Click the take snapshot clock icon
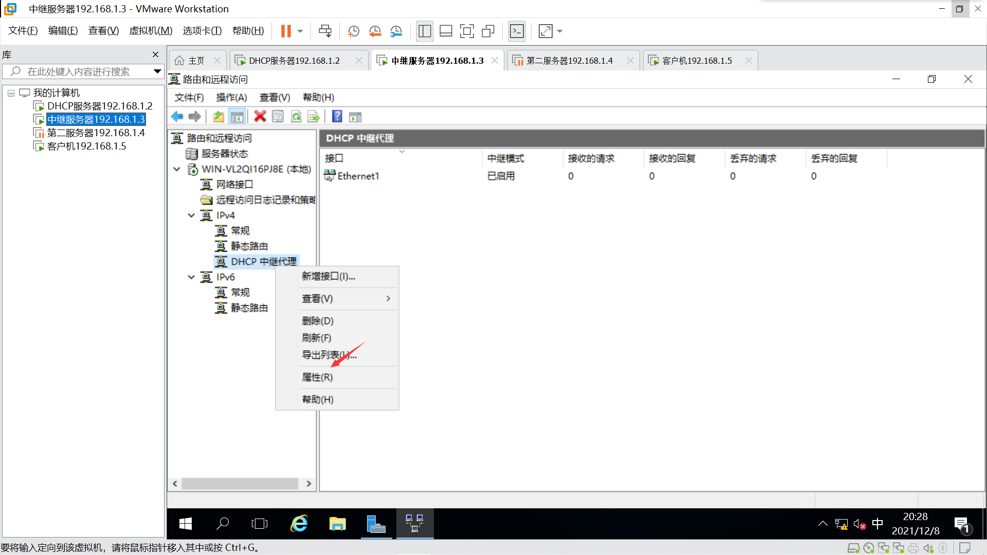987x555 pixels. tap(353, 31)
